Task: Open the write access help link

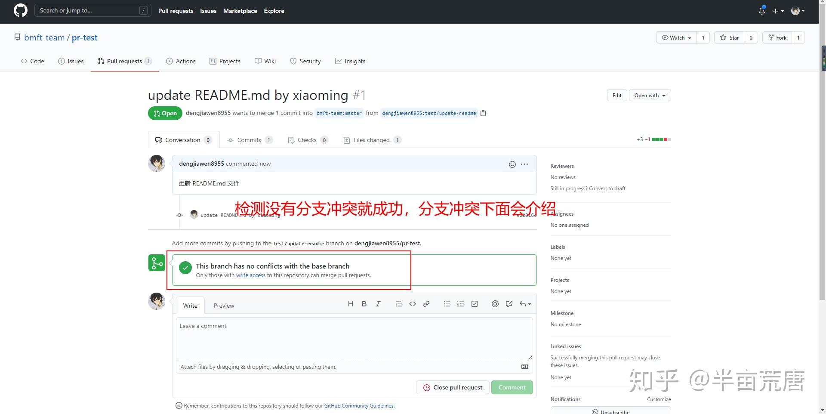Action: (x=251, y=275)
